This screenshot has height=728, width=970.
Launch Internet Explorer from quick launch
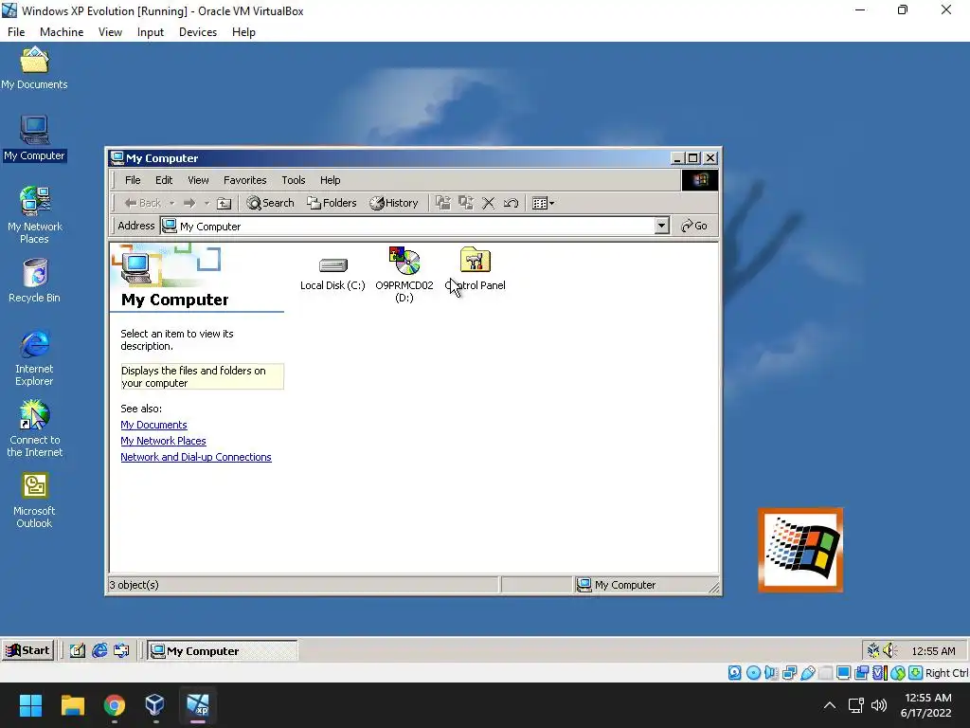99,650
